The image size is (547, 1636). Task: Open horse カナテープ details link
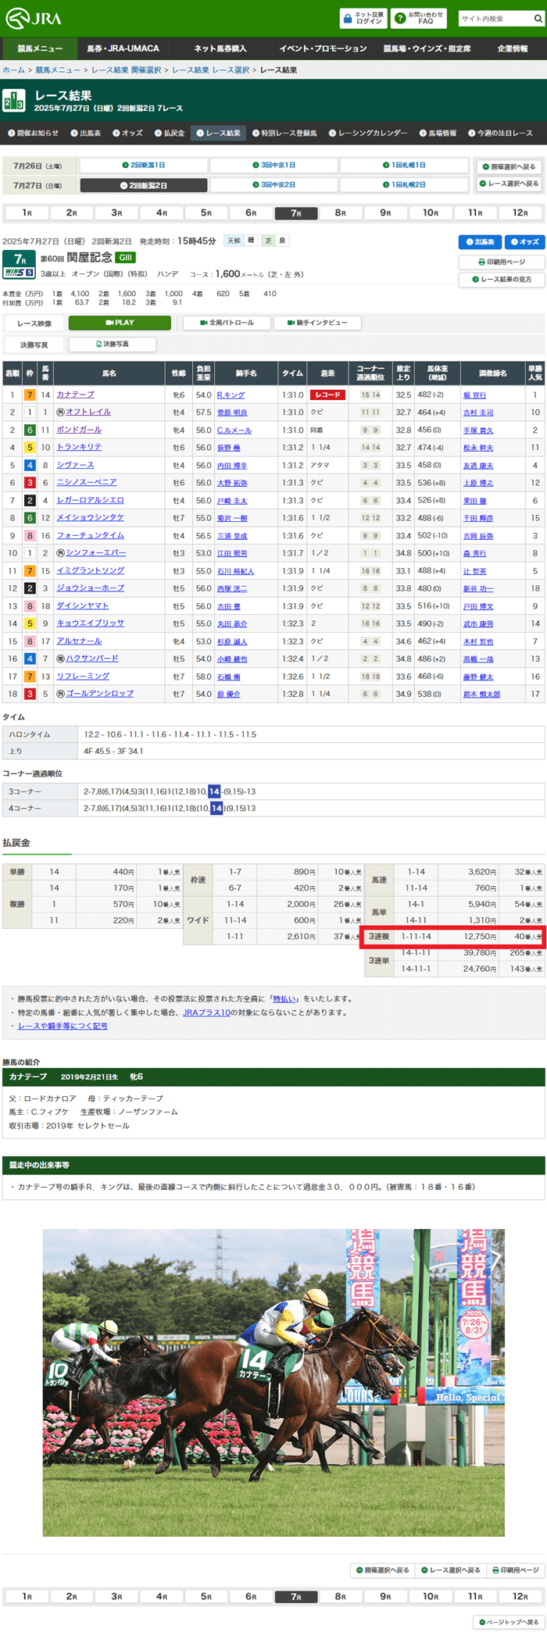pos(75,395)
